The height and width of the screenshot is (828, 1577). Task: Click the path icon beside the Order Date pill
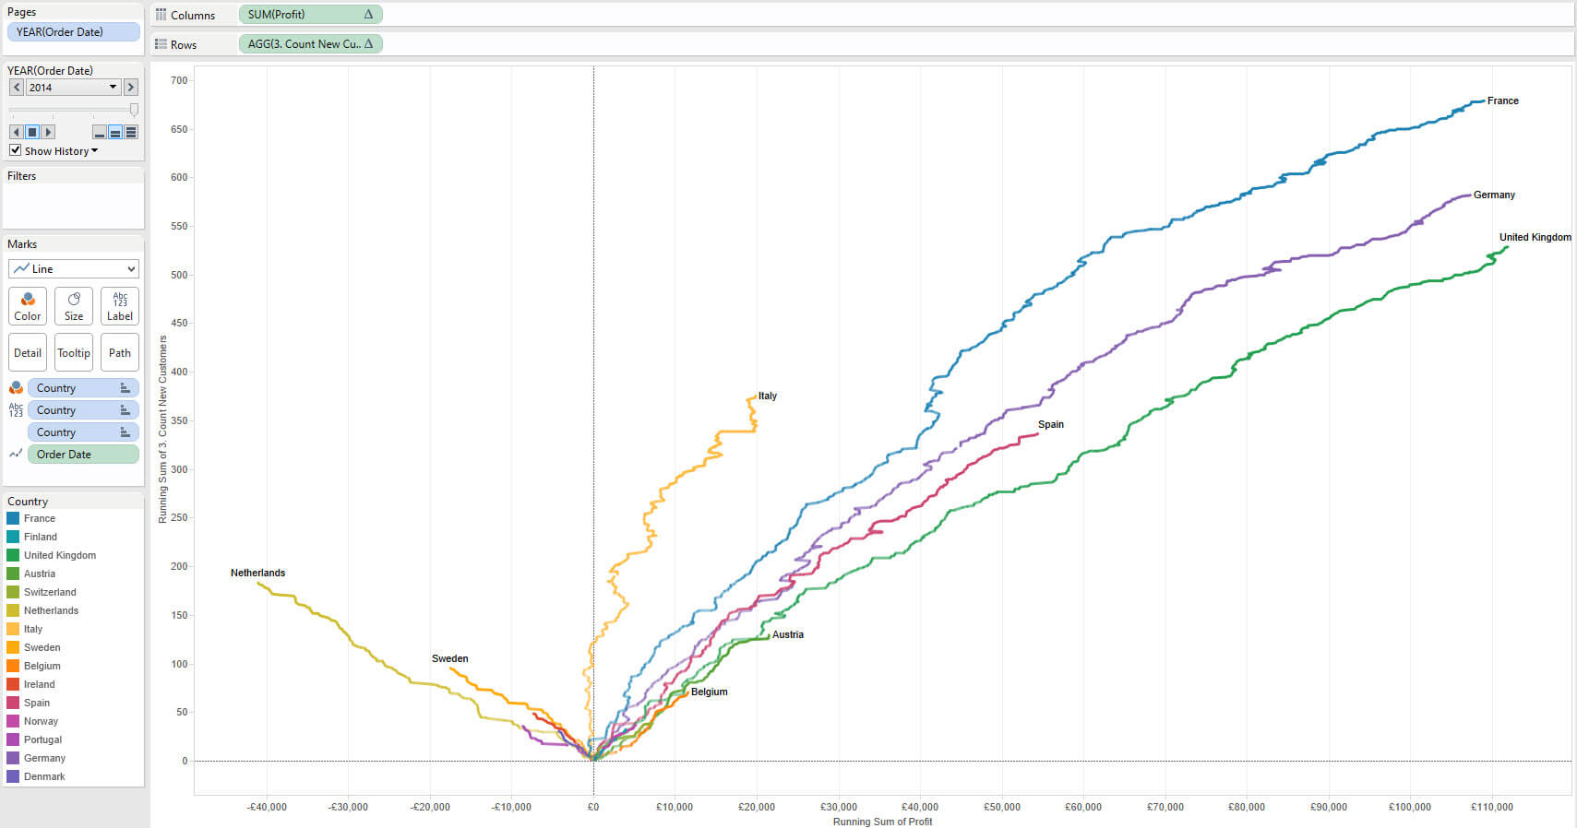16,454
